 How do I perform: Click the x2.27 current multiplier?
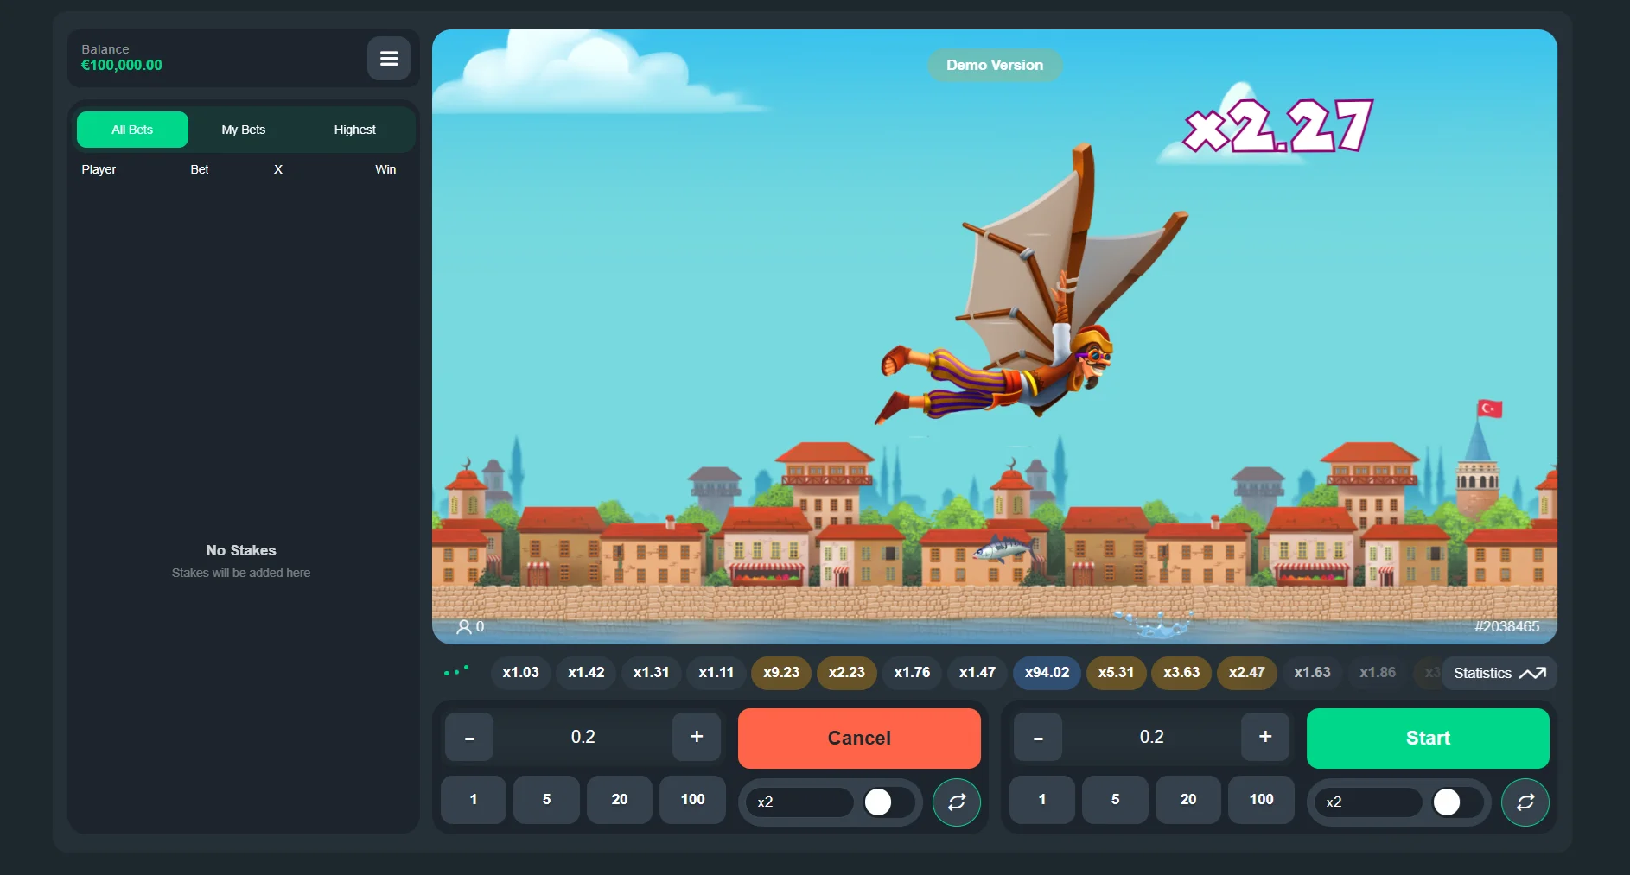tap(1278, 126)
